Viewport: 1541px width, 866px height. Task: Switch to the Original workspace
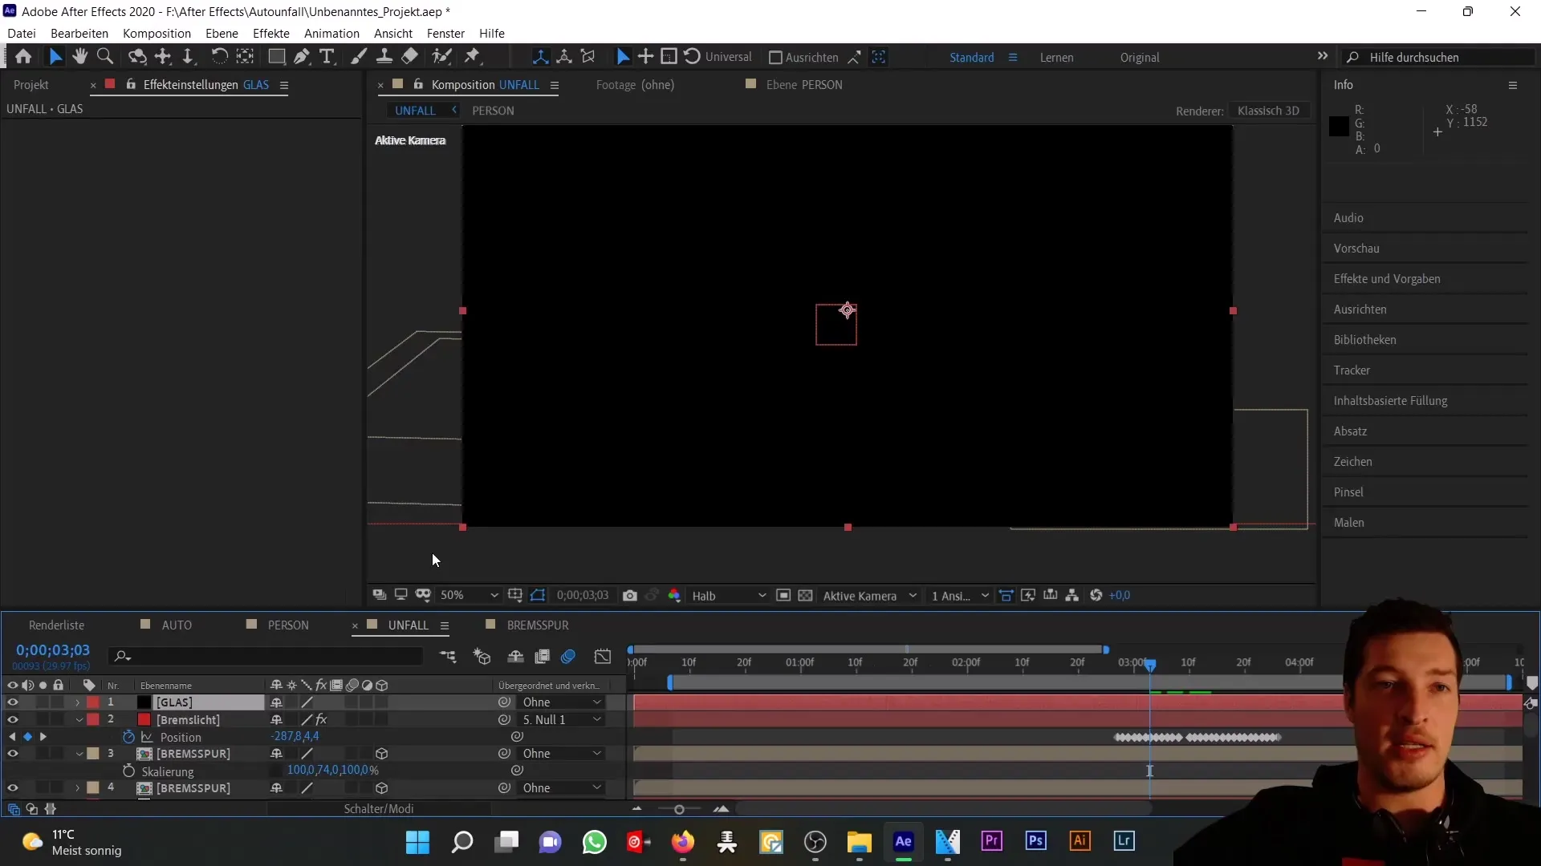pyautogui.click(x=1140, y=58)
